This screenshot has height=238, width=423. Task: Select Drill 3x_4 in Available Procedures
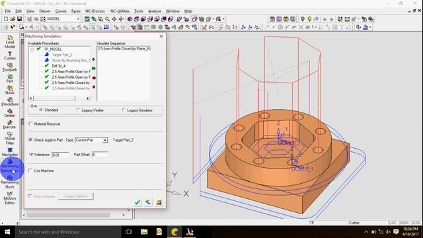tap(59, 66)
